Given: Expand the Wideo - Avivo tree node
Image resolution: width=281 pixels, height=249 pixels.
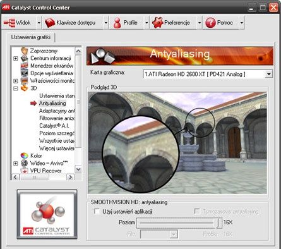Looking at the screenshot, I should point(16,164).
